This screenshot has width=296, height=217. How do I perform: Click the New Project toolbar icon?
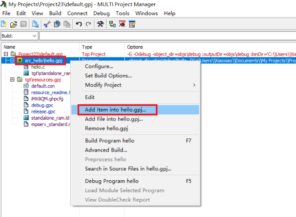(5, 24)
